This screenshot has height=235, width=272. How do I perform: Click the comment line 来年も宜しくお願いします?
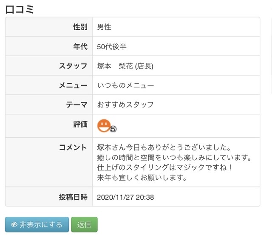(142, 178)
